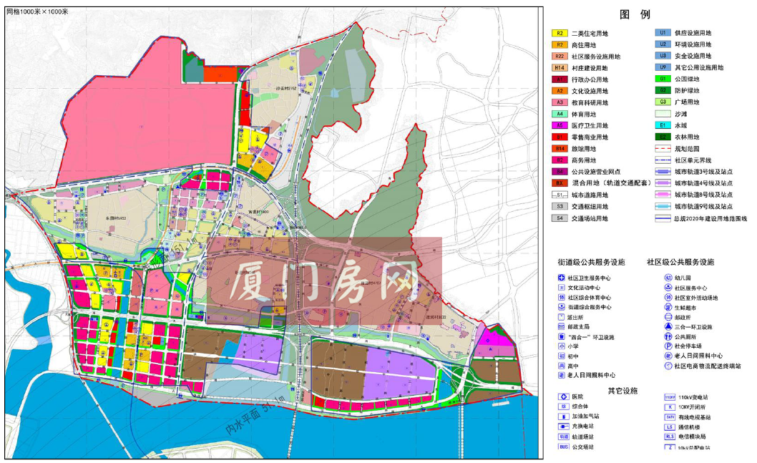Click the 街道级公共服务设施 heading
The width and height of the screenshot is (757, 463).
pos(591,262)
